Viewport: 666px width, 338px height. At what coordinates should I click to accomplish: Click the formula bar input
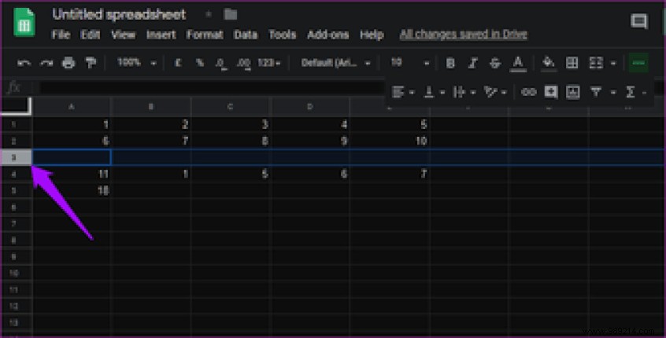tap(212, 88)
